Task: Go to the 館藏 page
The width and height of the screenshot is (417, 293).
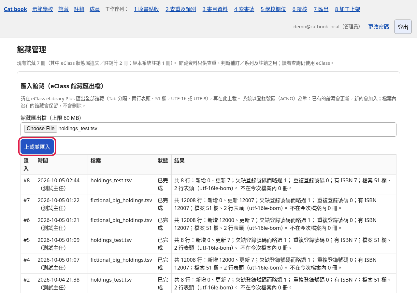Action: click(x=64, y=9)
